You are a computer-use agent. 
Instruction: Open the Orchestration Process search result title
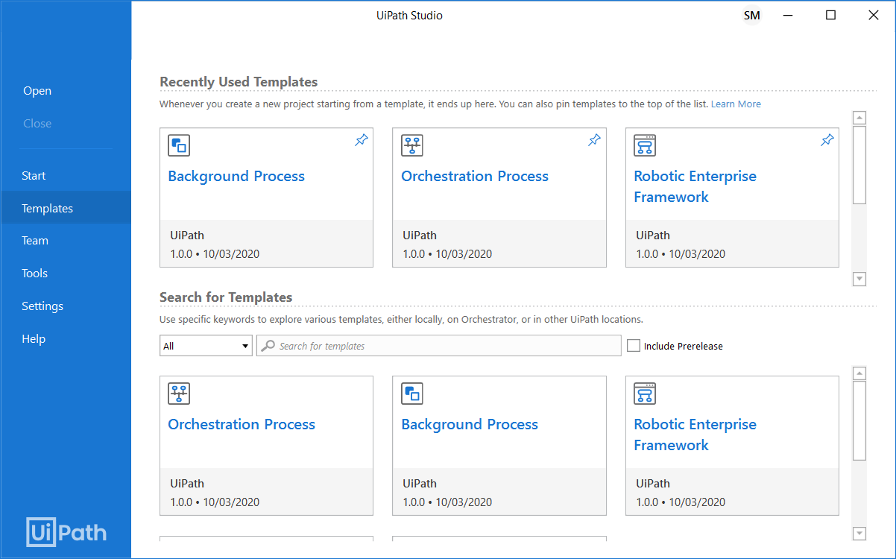tap(242, 424)
